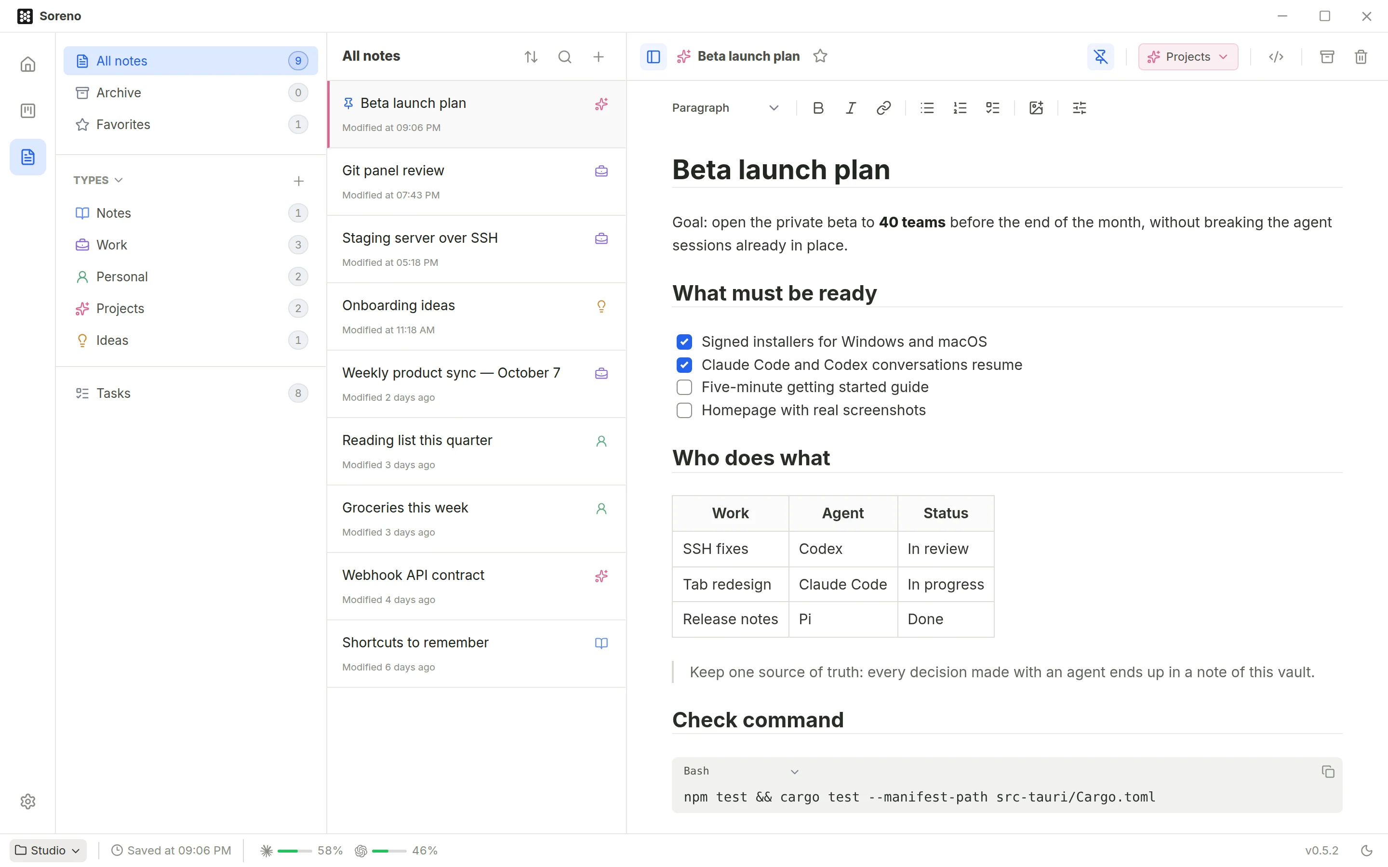Check Homepage with real screenshots
This screenshot has height=867, width=1388.
click(x=684, y=410)
